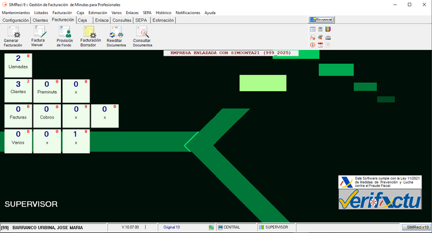Open the SEPA menu in the menu bar

click(x=147, y=13)
